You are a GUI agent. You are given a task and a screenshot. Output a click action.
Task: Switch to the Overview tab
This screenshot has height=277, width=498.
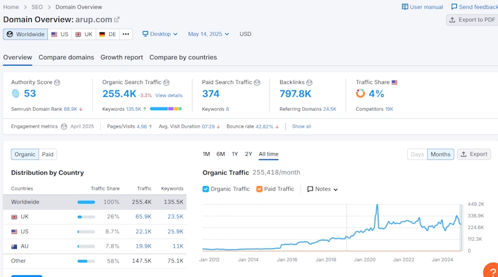17,57
